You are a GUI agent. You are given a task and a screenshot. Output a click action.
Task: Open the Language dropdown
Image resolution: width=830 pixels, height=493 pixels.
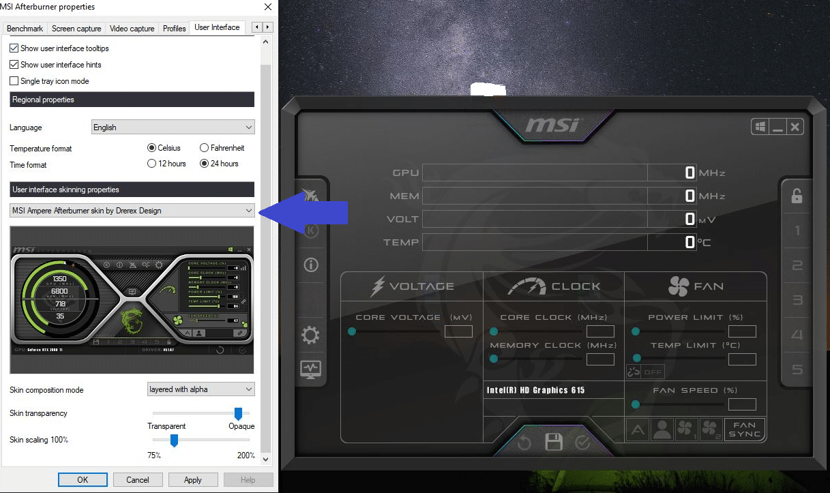click(x=173, y=128)
